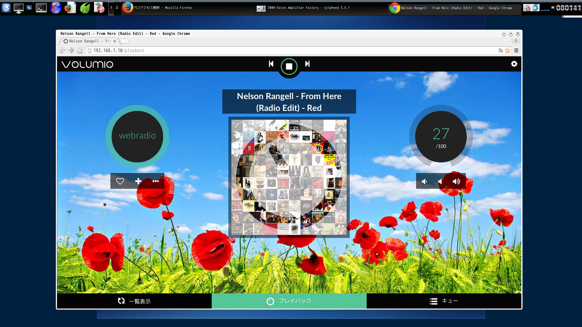Raise volume with volume up icon
This screenshot has width=582, height=327.
456,182
